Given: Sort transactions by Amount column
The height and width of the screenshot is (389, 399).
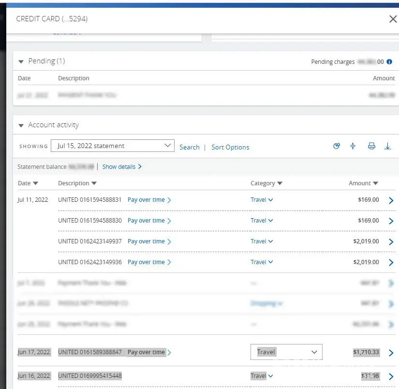Looking at the screenshot, I should [363, 183].
